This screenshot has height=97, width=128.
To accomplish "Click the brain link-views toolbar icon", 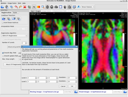I will tap(69, 7).
